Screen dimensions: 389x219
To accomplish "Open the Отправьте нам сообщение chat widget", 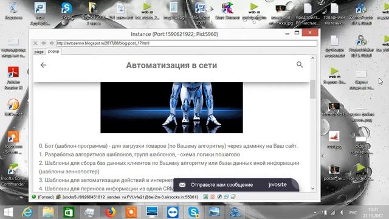I will click(x=236, y=185).
